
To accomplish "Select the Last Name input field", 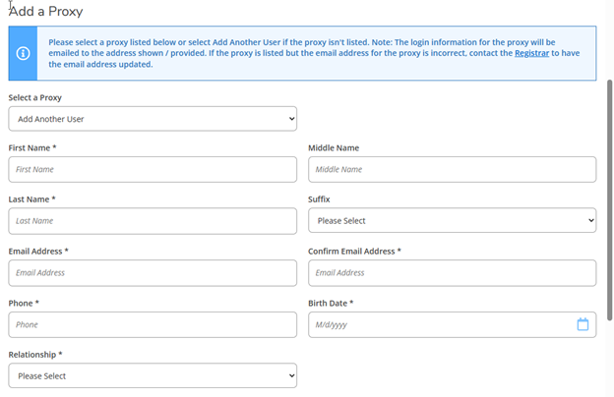I will coord(153,221).
